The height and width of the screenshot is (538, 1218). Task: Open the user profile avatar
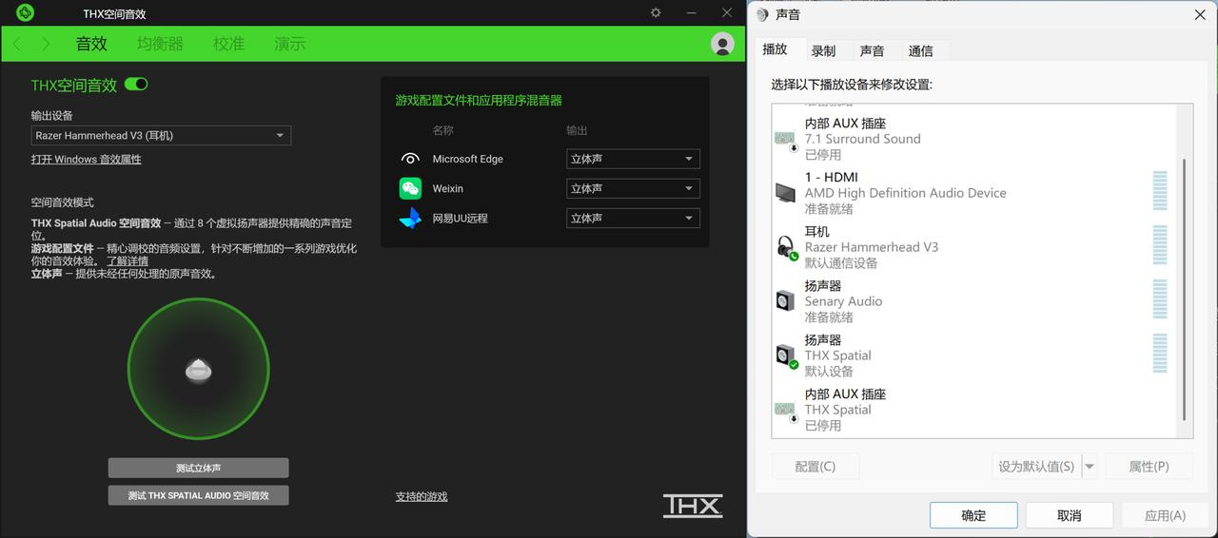click(722, 44)
